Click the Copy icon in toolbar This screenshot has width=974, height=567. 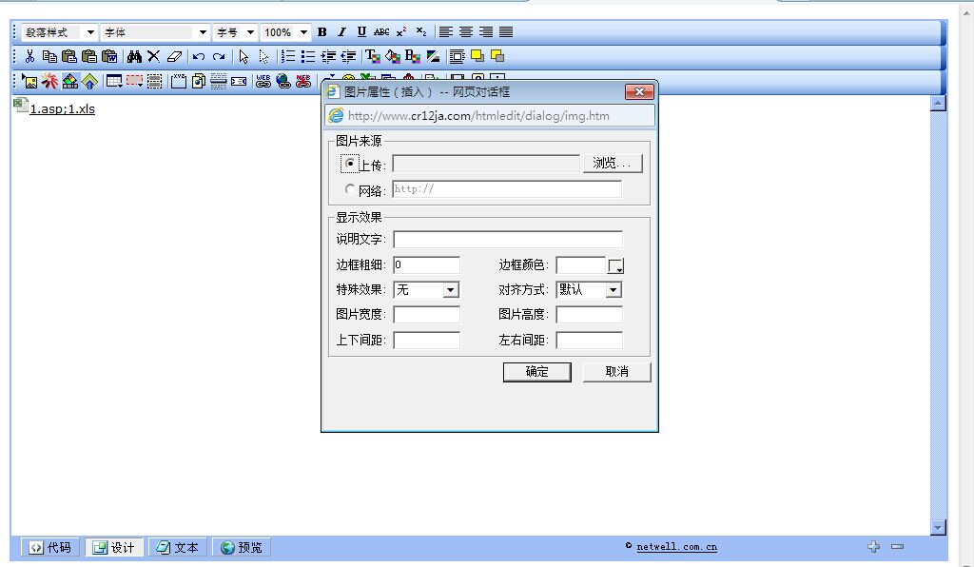pos(49,56)
